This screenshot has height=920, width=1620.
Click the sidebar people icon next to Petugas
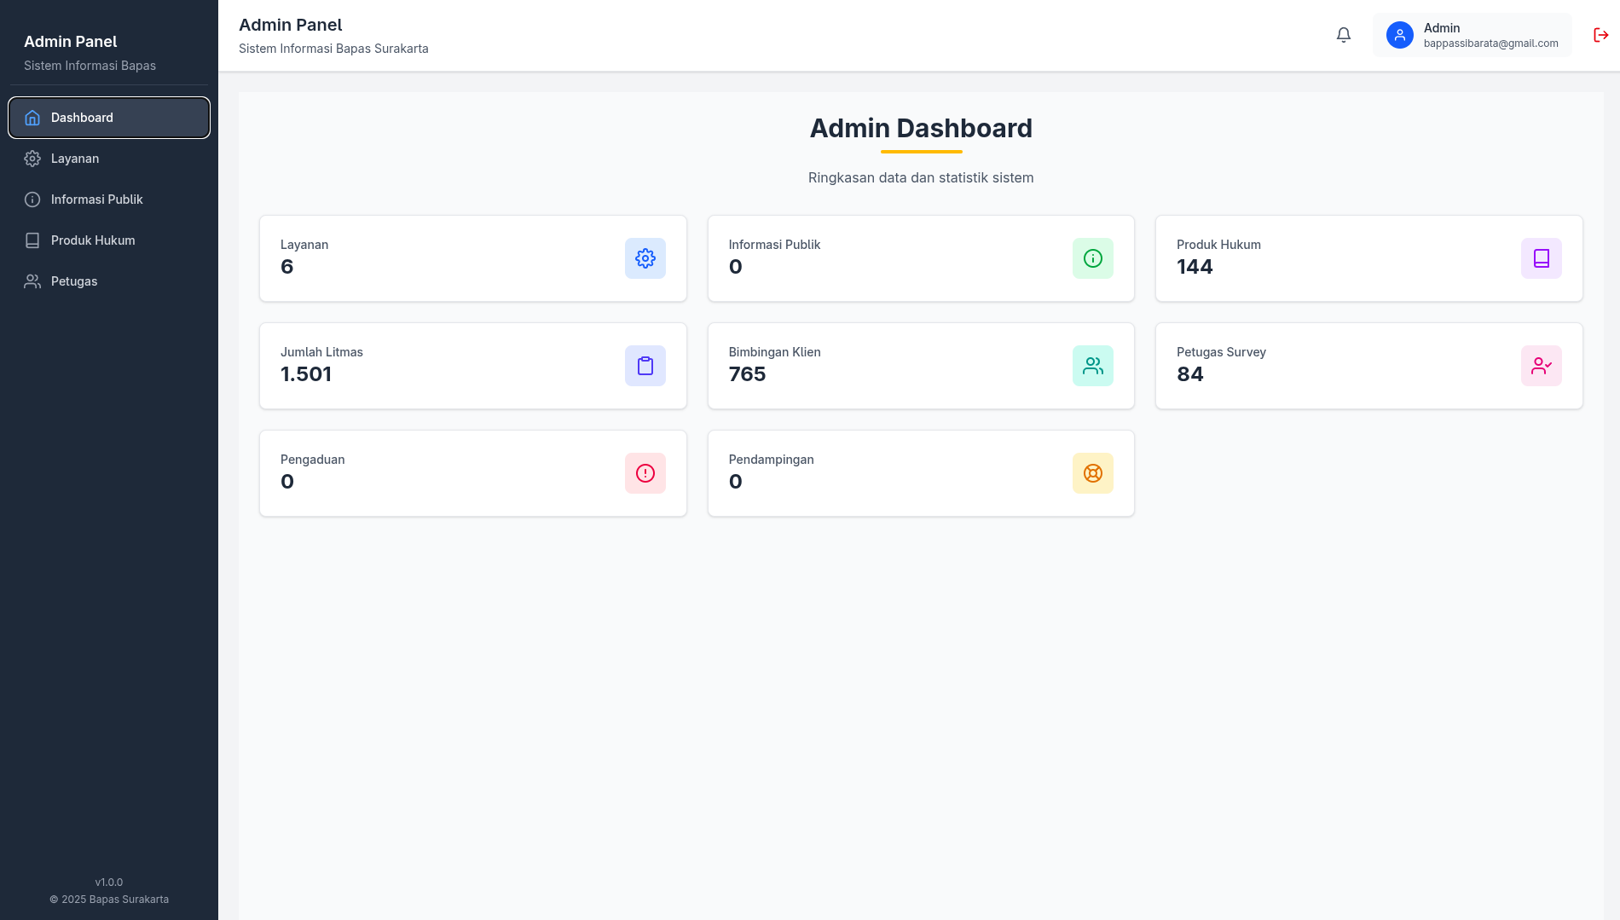pos(32,281)
